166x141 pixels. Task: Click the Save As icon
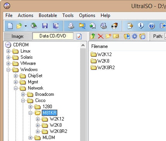pyautogui.click(x=56, y=26)
